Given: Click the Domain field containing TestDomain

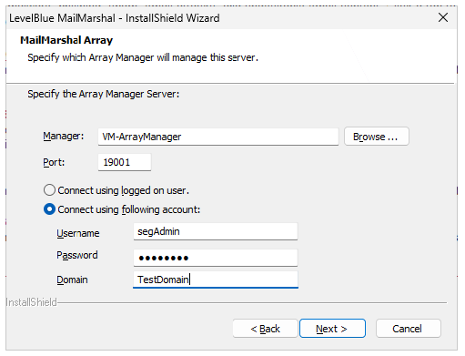Looking at the screenshot, I should point(216,280).
